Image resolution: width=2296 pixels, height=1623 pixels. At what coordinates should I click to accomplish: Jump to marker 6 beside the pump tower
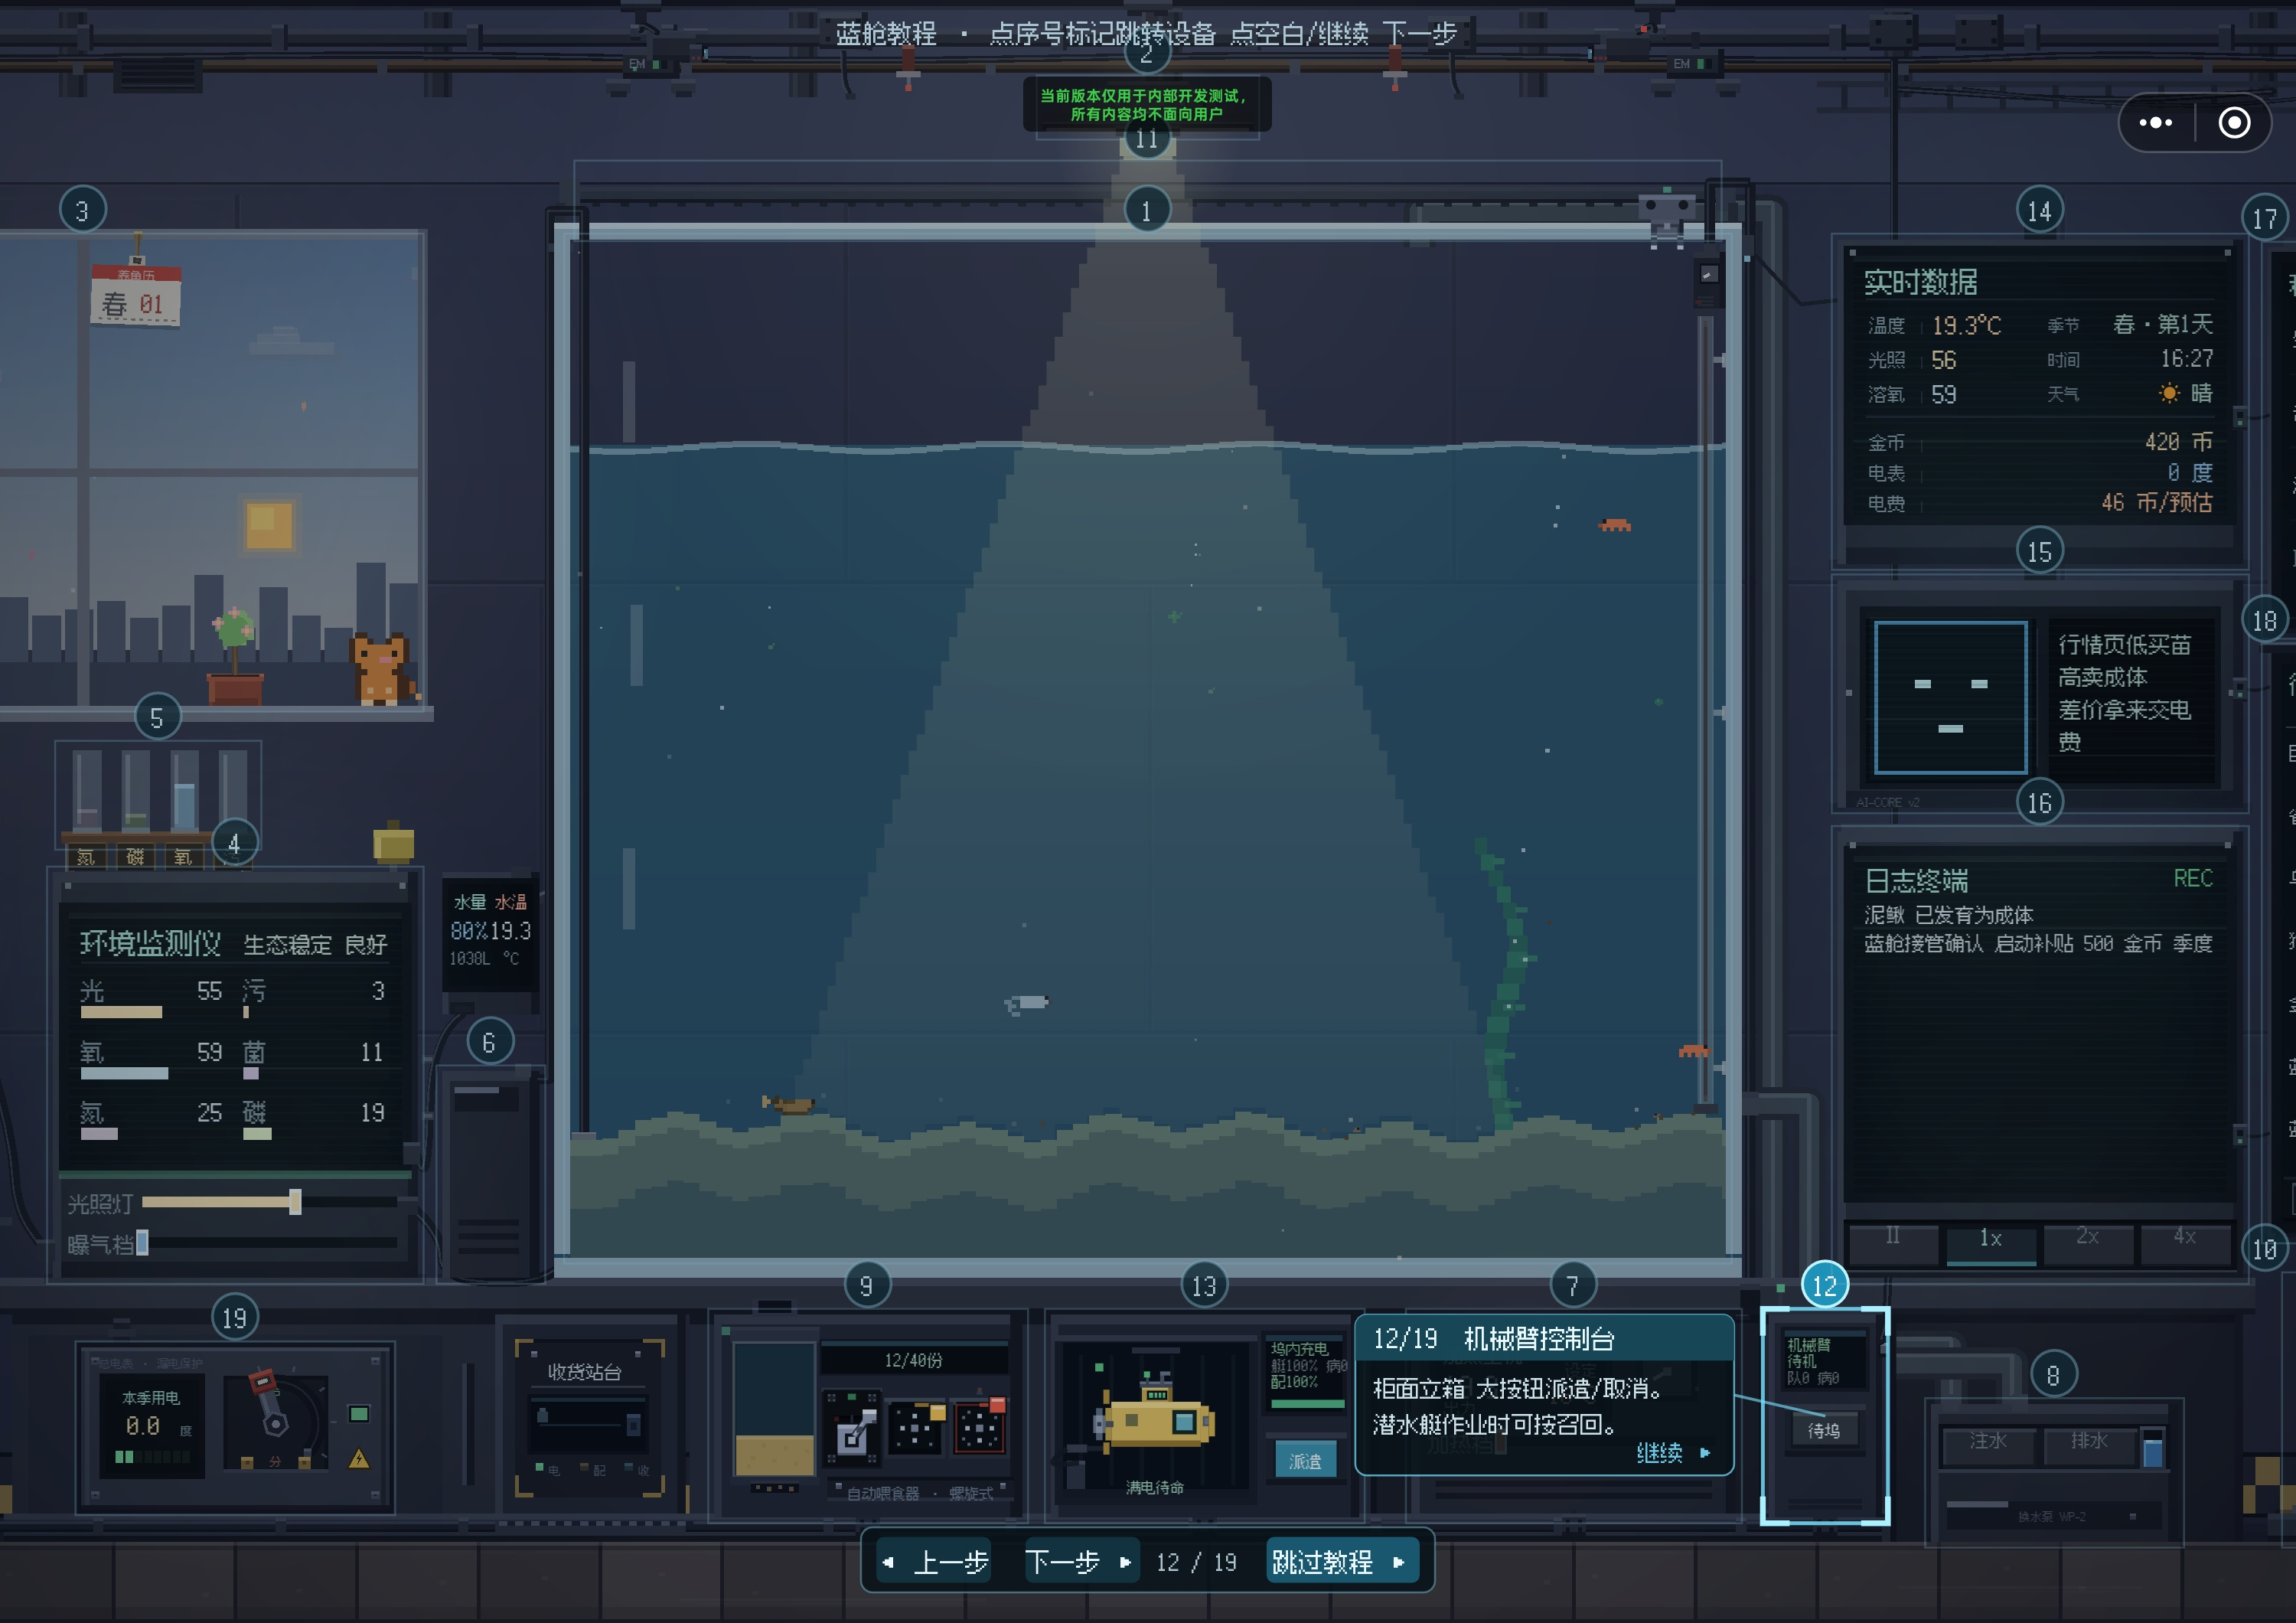click(489, 1042)
